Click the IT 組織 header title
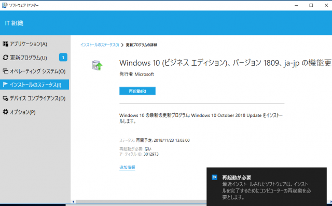The width and height of the screenshot is (332, 206). tap(14, 23)
